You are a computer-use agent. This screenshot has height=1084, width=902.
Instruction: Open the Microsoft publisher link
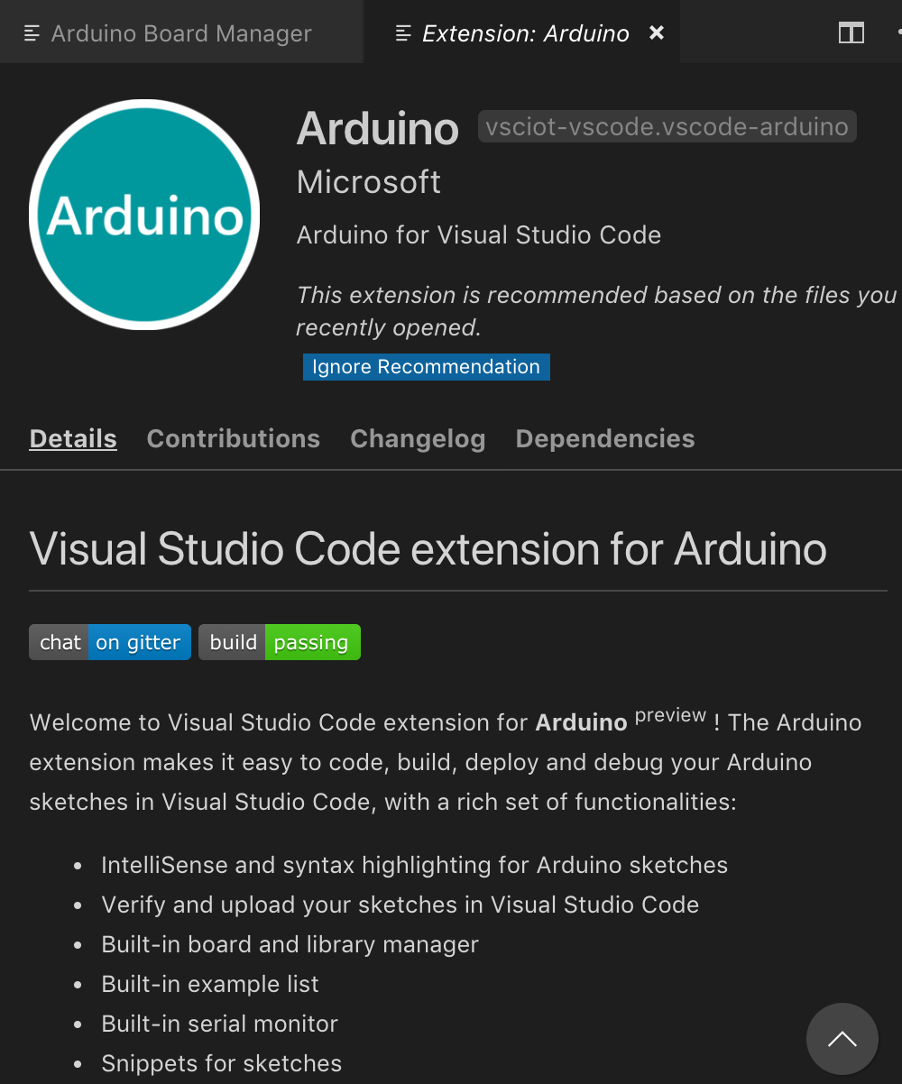pyautogui.click(x=368, y=182)
